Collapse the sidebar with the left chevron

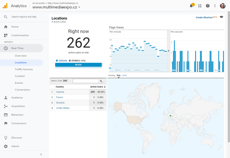tap(41, 154)
